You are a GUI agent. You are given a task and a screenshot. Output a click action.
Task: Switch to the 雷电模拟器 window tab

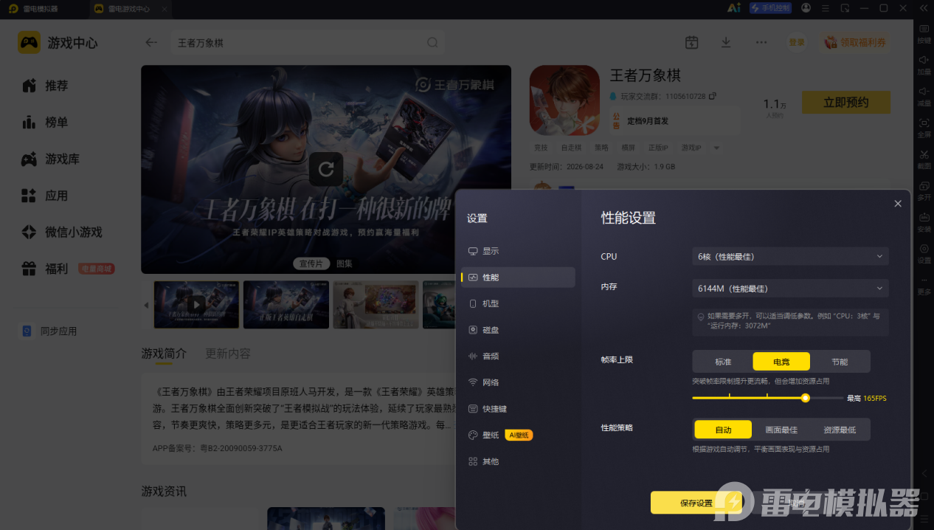[41, 9]
